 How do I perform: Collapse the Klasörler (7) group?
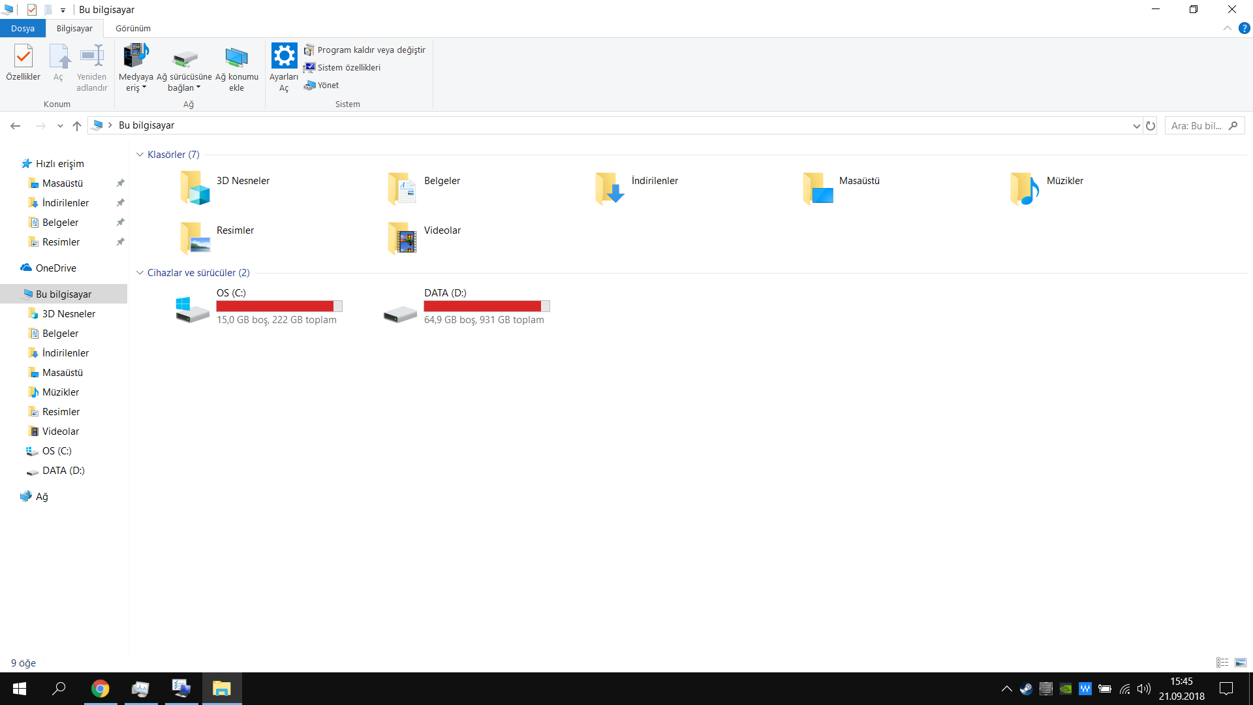(x=140, y=155)
